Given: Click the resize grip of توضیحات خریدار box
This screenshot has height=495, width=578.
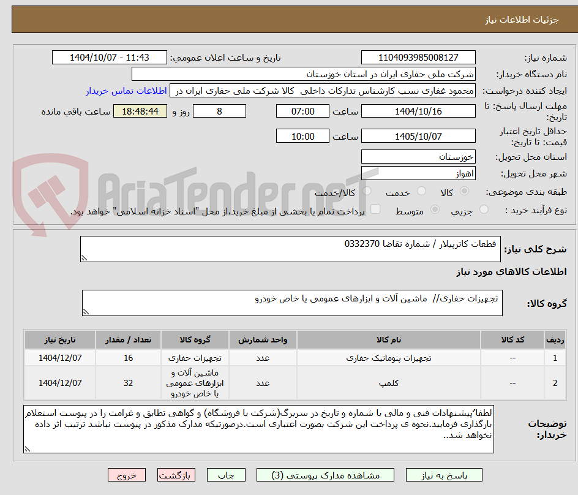Looking at the screenshot, I should coord(27,449).
